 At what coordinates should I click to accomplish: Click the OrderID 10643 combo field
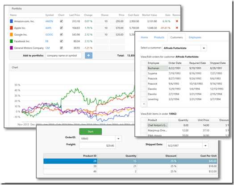(x=98, y=139)
